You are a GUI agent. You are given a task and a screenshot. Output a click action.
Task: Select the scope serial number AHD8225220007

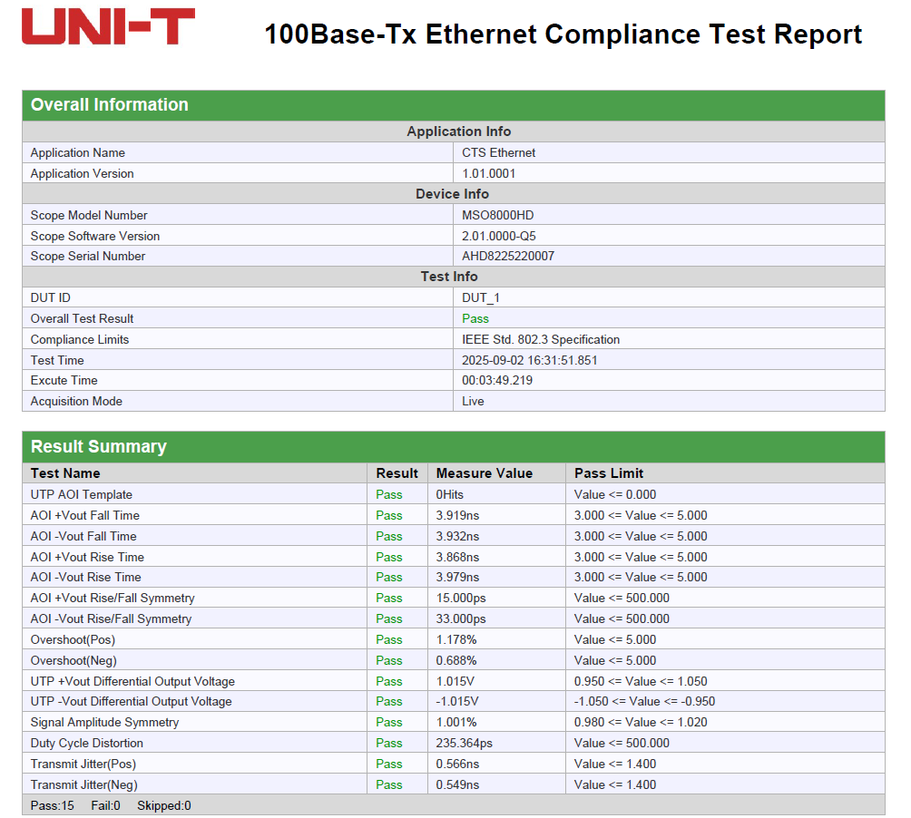pos(508,256)
